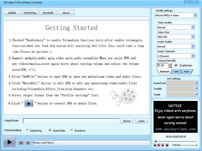Toggle the EnableGain checkbox

[x=176, y=66]
